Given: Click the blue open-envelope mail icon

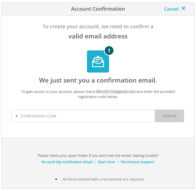Looking at the screenshot, I should (x=98, y=61).
